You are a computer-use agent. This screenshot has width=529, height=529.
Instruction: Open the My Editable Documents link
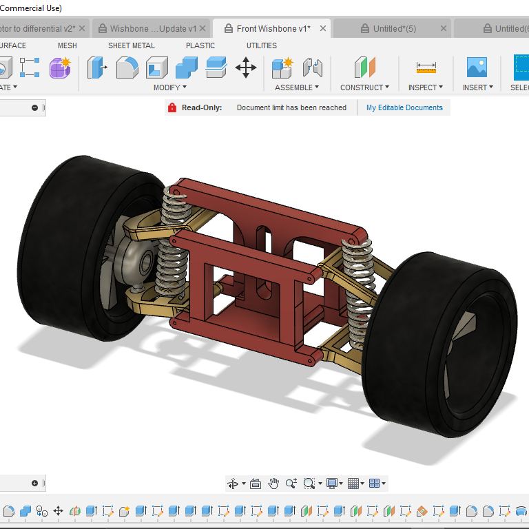pos(404,107)
